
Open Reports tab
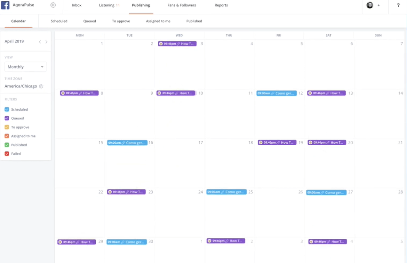point(221,5)
